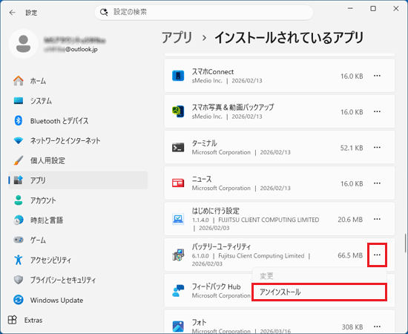
Task: Click in the 設定の検索 search field
Action: pyautogui.click(x=204, y=12)
